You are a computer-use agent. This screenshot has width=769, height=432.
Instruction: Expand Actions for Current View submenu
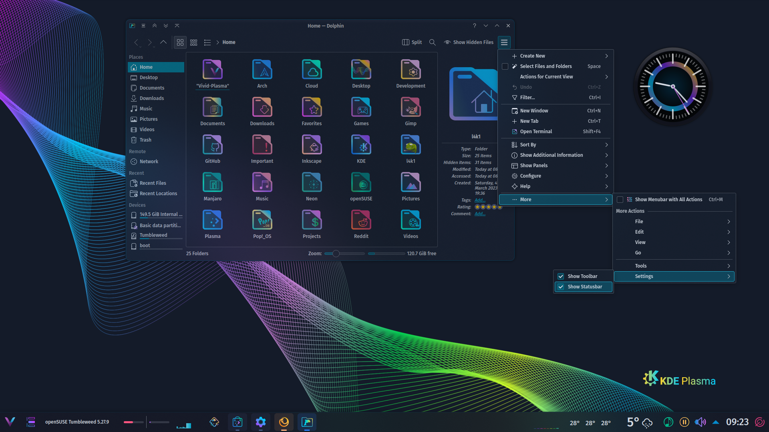point(556,77)
